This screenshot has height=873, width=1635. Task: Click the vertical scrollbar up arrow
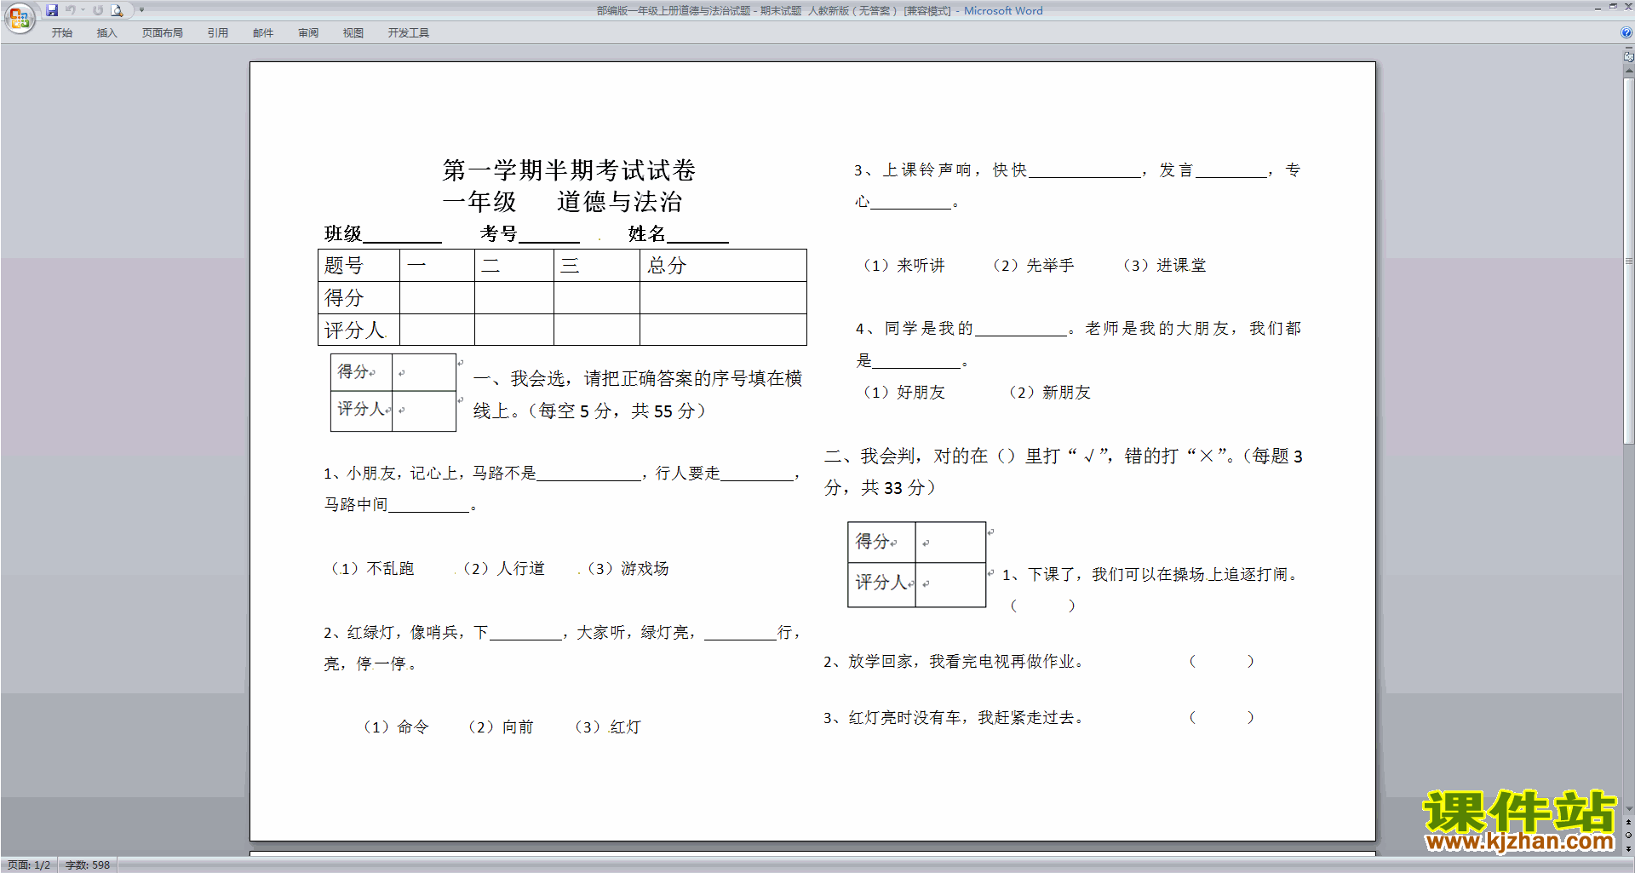click(1628, 71)
